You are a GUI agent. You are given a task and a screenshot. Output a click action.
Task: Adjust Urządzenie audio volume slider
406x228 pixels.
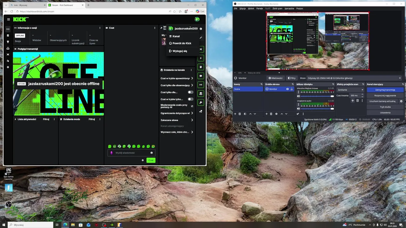[x=317, y=109]
